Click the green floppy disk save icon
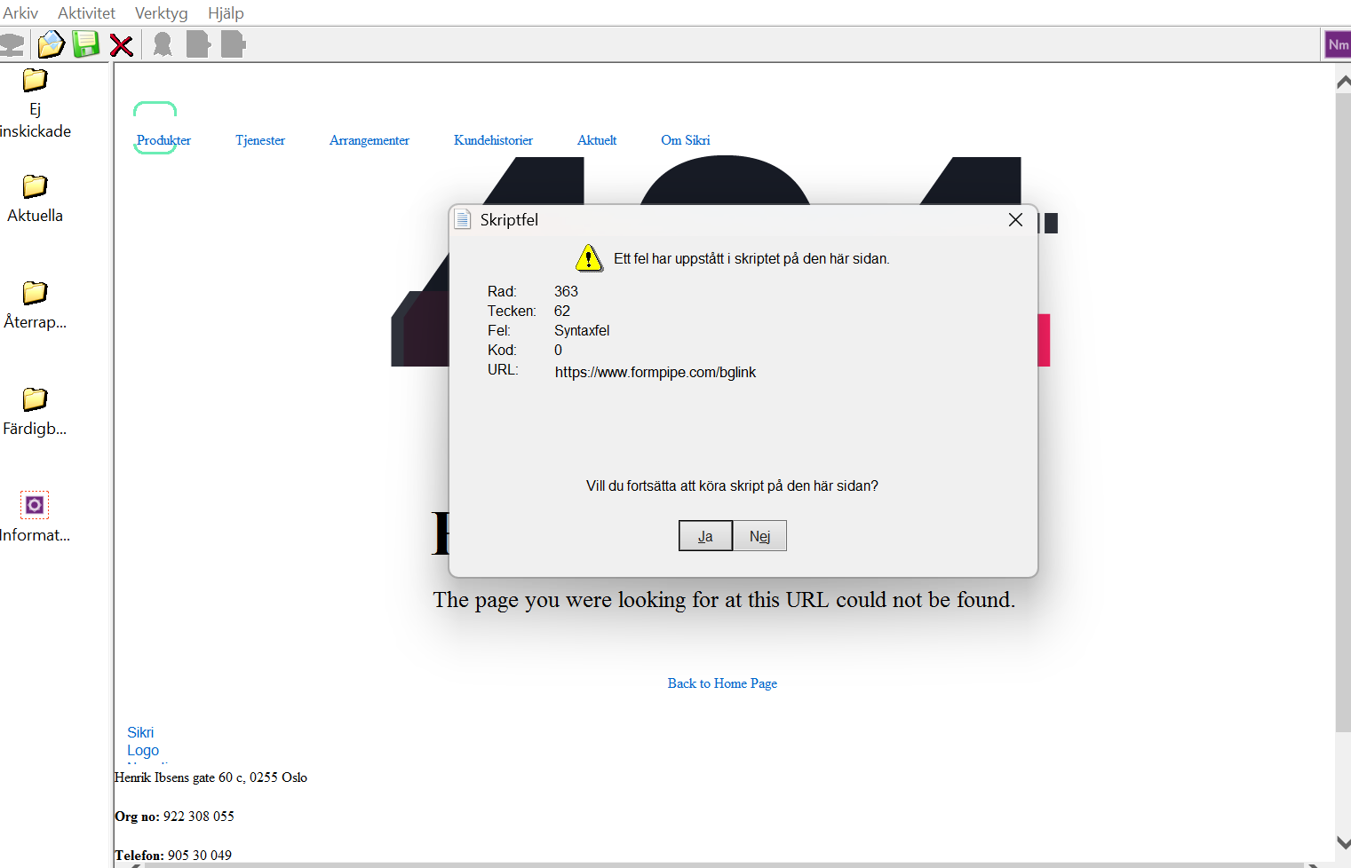The image size is (1351, 868). click(86, 44)
